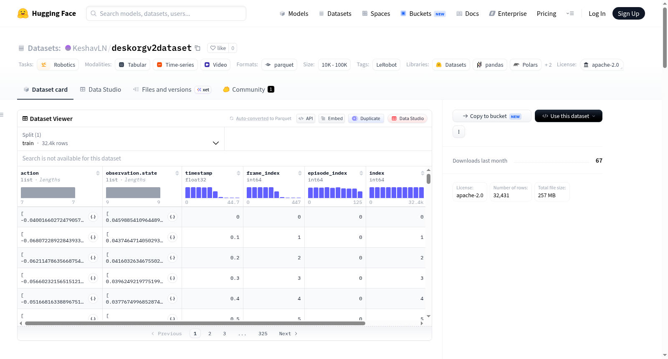The width and height of the screenshot is (668, 359).
Task: Focus the search models, datasets, users field
Action: [x=166, y=13]
